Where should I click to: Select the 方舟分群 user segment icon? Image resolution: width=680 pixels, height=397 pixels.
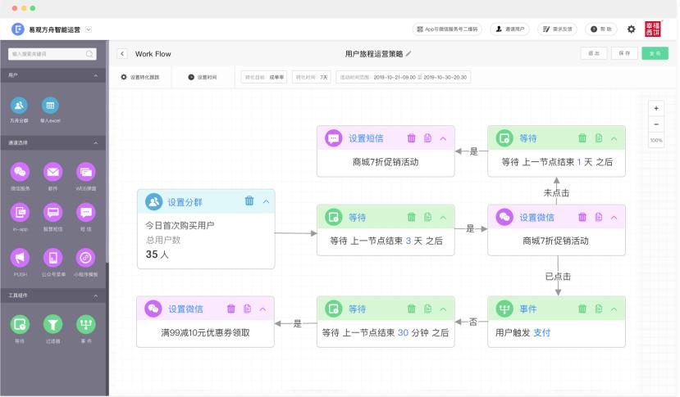[x=20, y=105]
